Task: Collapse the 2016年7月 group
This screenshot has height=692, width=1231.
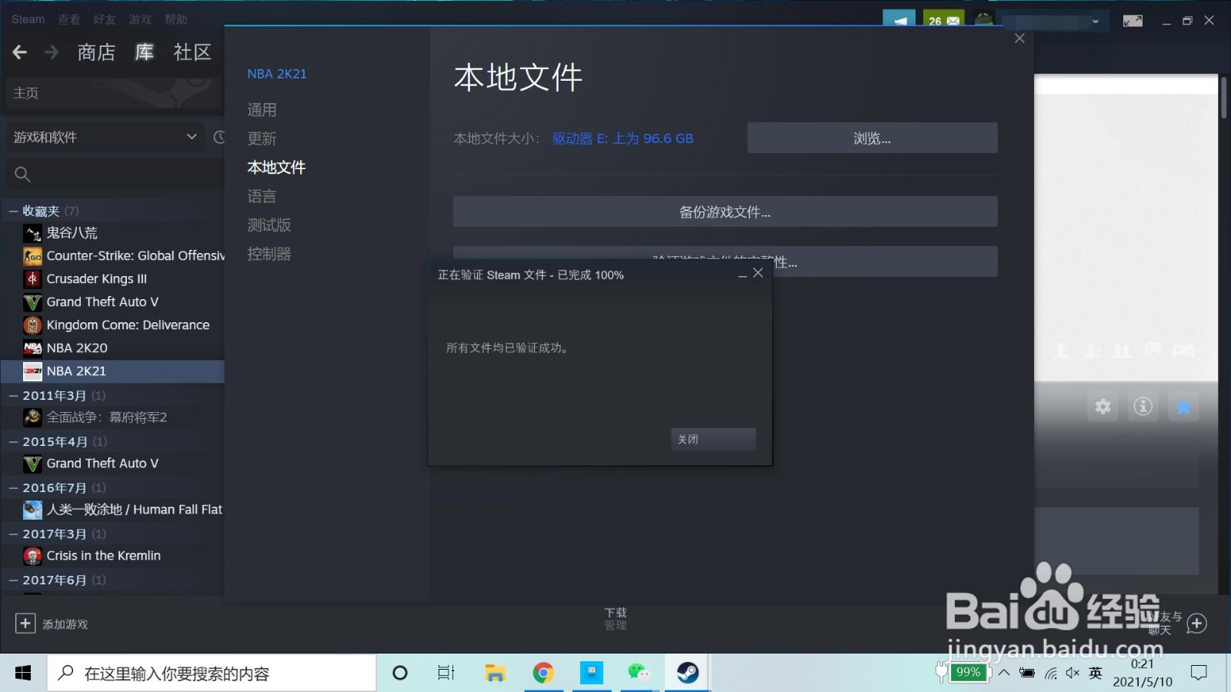Action: 13,487
